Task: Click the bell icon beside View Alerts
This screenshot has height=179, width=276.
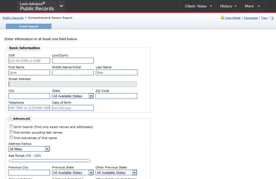Action: click(222, 18)
